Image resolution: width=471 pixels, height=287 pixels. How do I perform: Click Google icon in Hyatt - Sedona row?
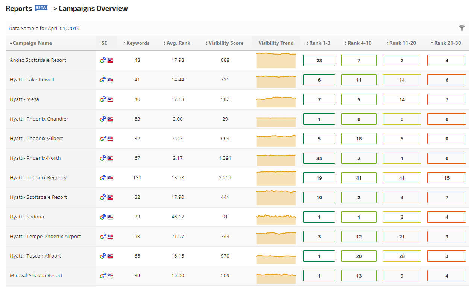(x=103, y=217)
